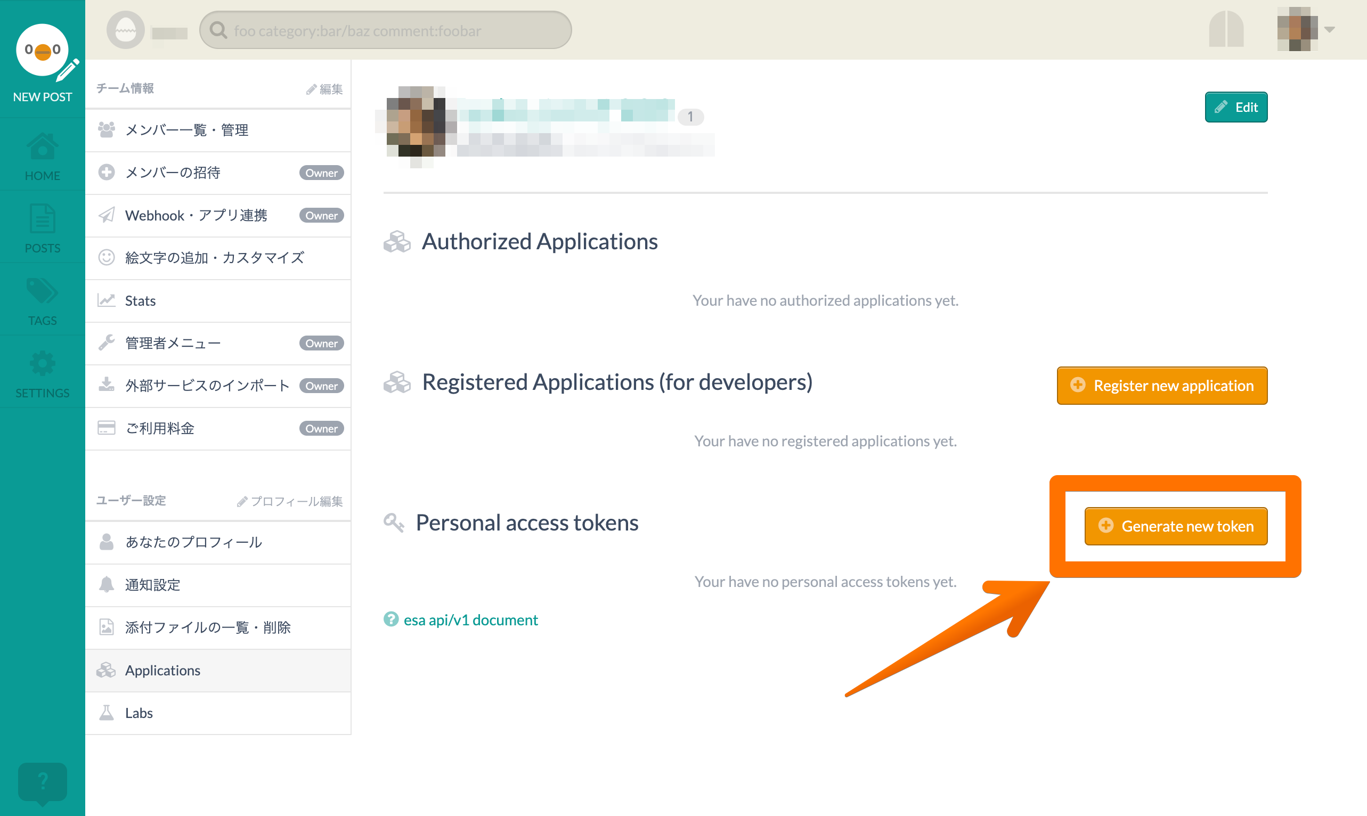Open the SETTINGS gear icon

click(x=42, y=364)
